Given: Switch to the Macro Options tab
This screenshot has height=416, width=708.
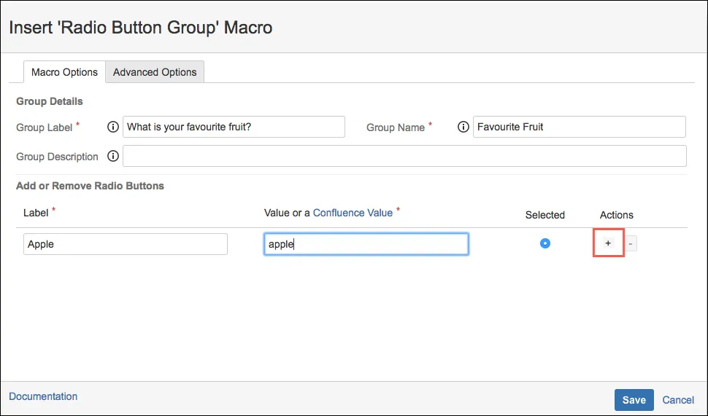Looking at the screenshot, I should click(x=64, y=72).
